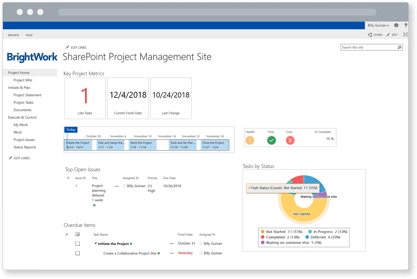The height and width of the screenshot is (279, 417).
Task: Open issue titled Project planning delayed 1 week
Action: 99,193
